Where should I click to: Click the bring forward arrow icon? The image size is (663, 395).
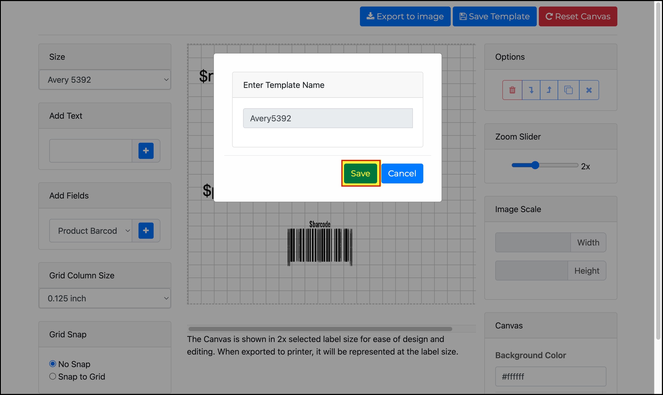(549, 90)
